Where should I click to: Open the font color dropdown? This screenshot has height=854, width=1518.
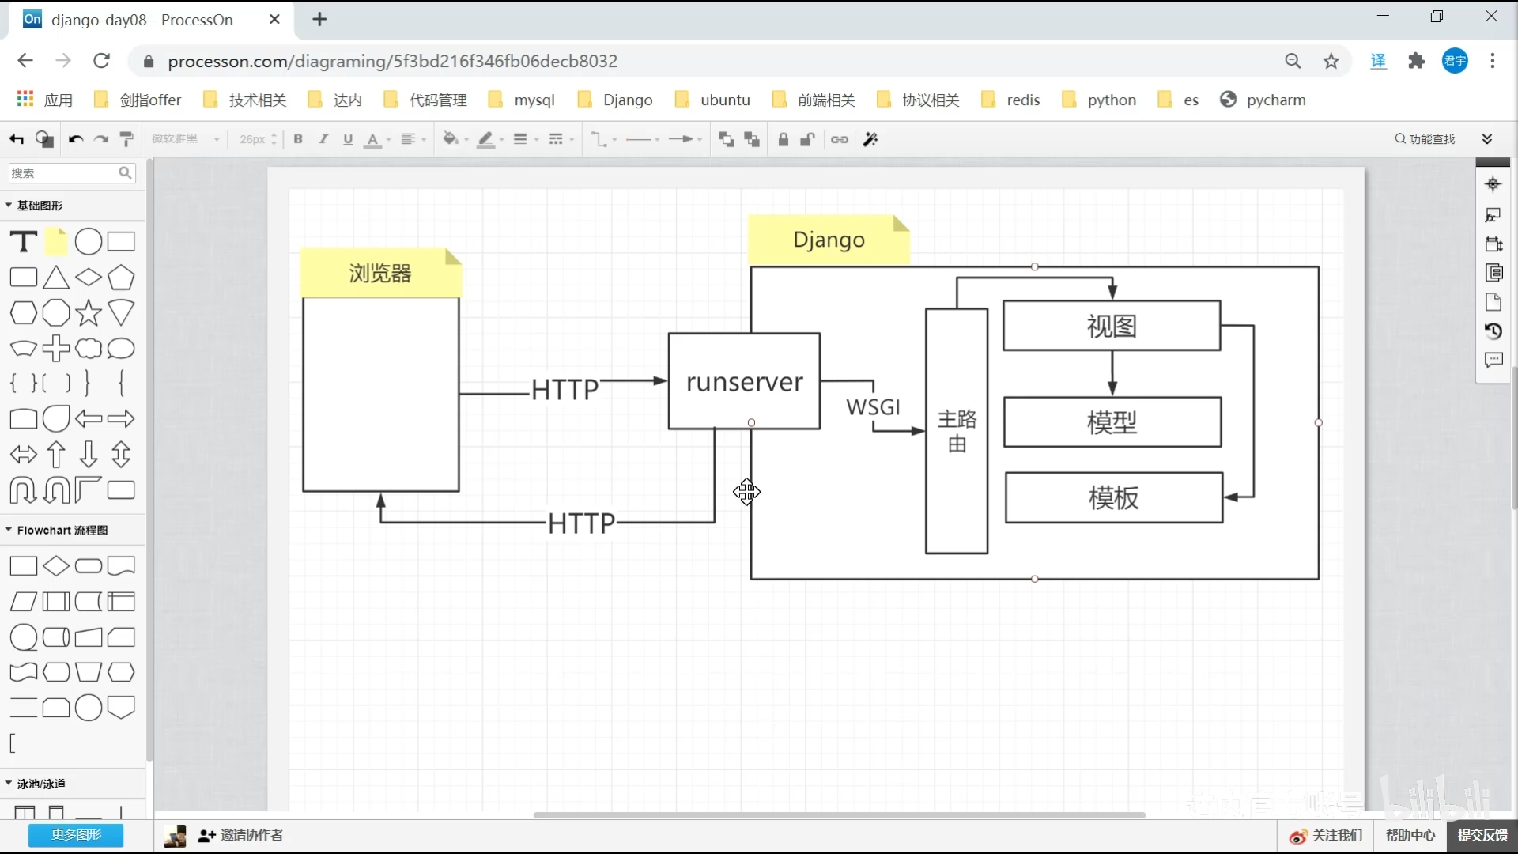click(377, 140)
